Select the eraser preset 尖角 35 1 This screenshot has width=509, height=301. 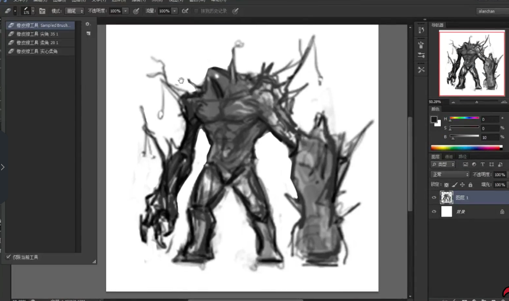coord(40,34)
